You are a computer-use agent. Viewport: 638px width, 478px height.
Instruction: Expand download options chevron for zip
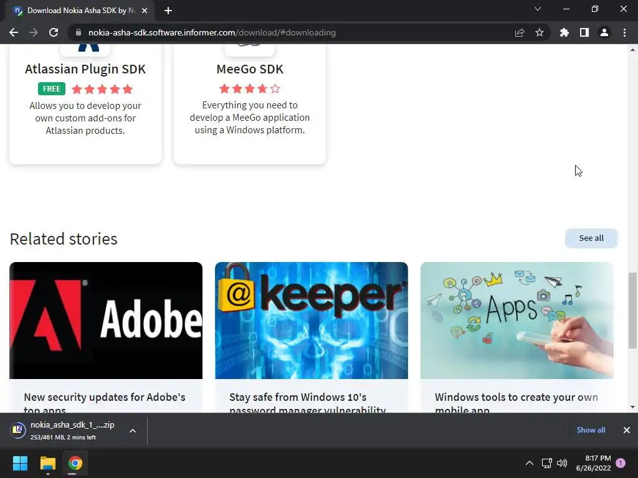point(132,431)
